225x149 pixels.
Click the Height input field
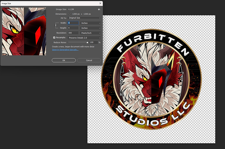click(73, 28)
